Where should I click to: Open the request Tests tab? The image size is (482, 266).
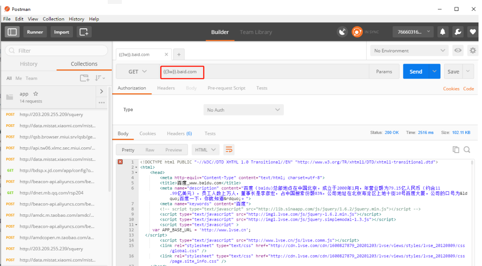pos(262,88)
